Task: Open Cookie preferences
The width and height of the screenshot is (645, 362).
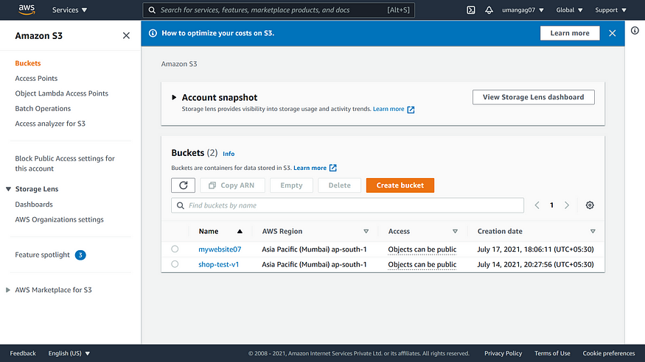Action: 608,353
